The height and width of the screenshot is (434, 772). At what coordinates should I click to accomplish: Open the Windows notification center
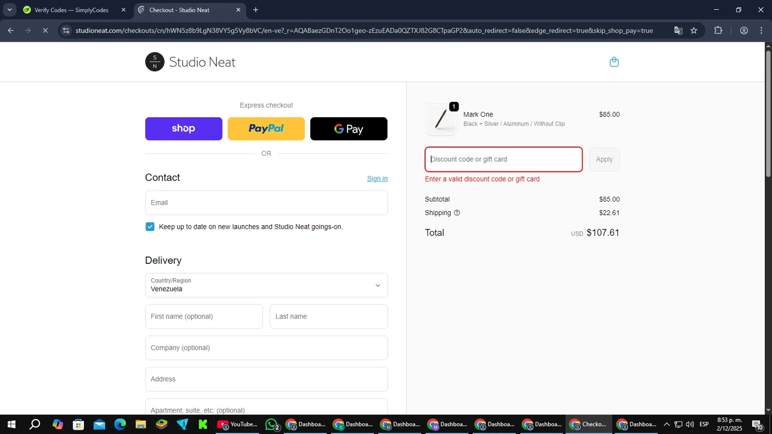[758, 424]
